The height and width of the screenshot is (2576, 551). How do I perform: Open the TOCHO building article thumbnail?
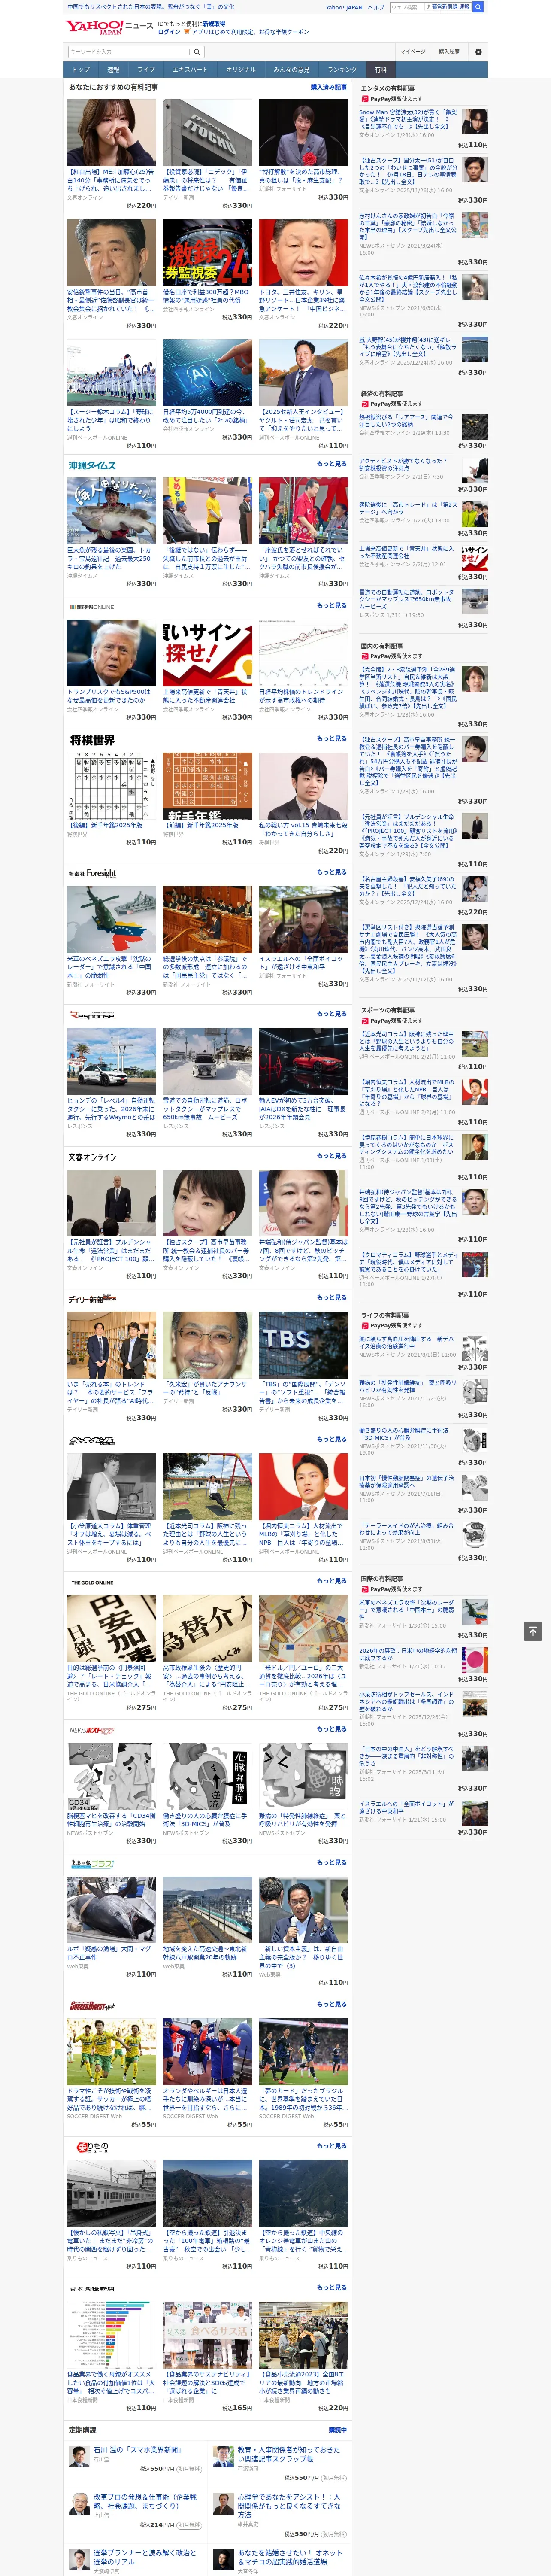tap(208, 132)
